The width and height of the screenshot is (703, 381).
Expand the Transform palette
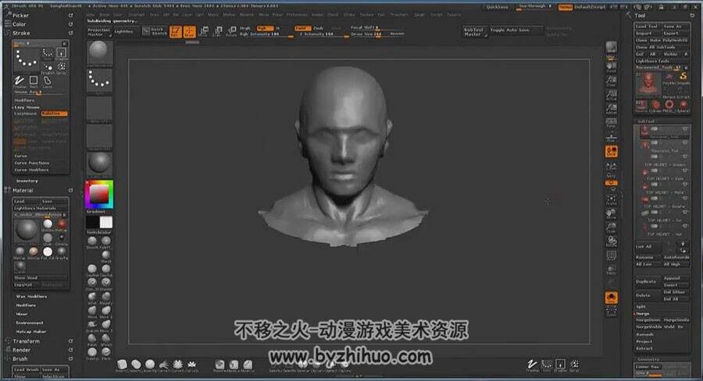click(26, 341)
